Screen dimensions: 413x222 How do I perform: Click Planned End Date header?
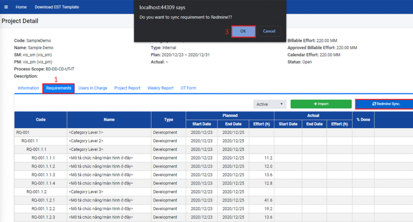(x=233, y=124)
